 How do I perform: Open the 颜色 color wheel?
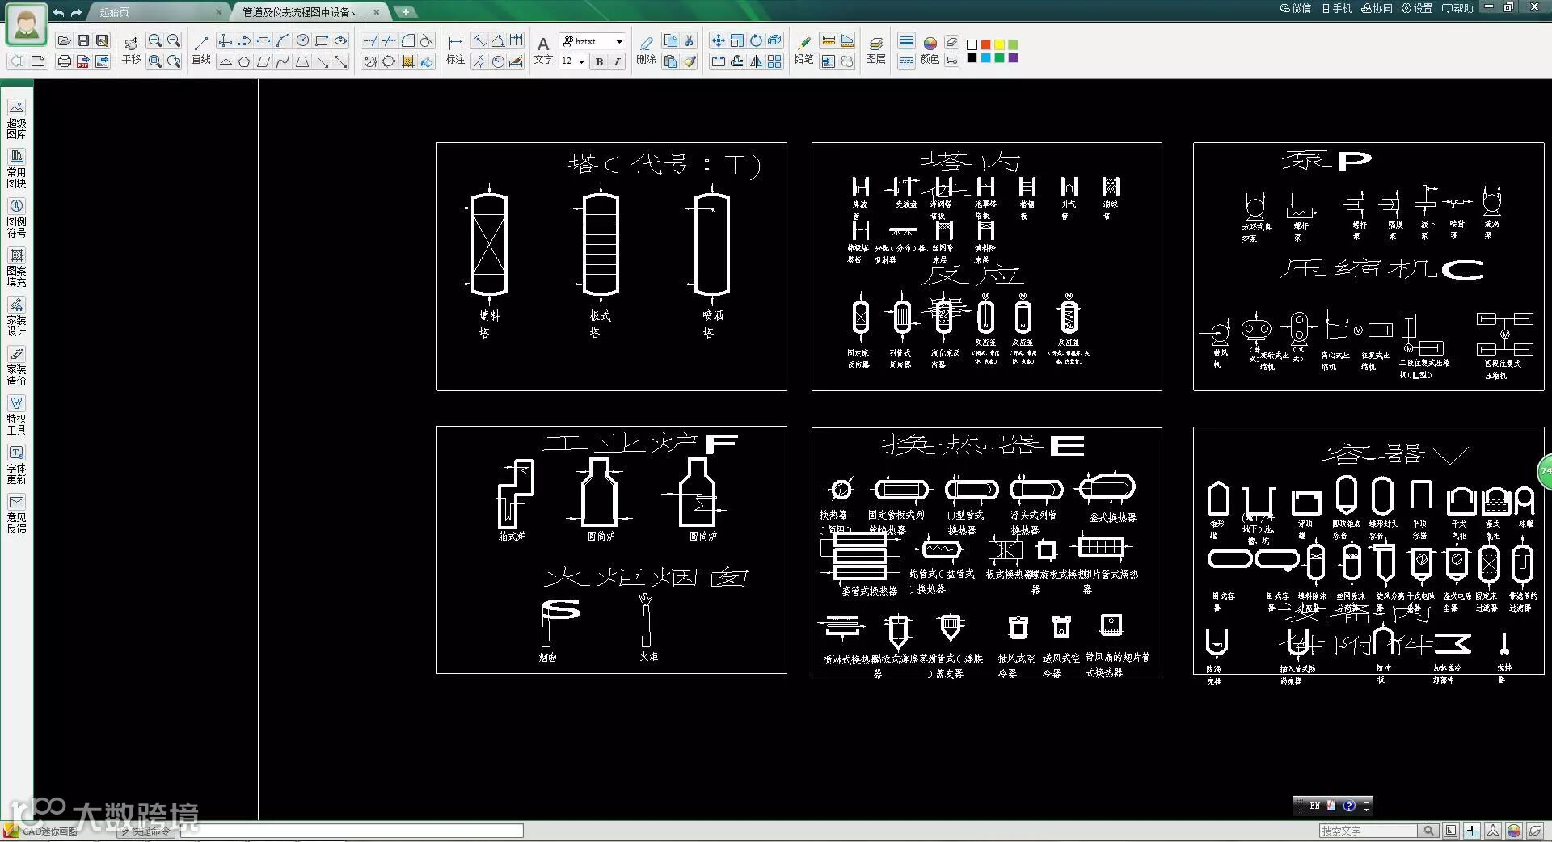pyautogui.click(x=930, y=49)
